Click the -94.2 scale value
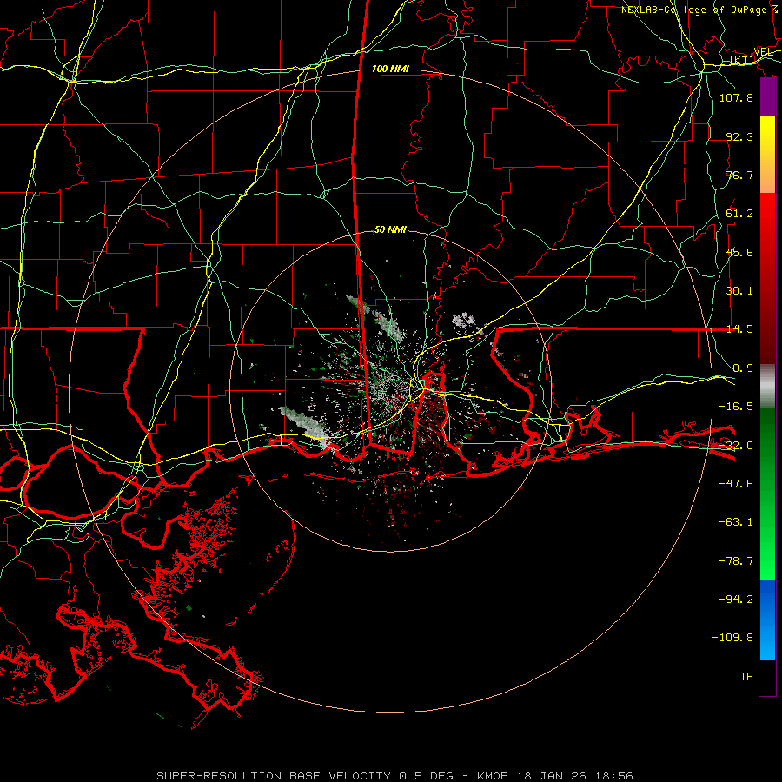This screenshot has height=782, width=782. click(736, 600)
